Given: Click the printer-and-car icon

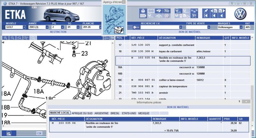Looking at the screenshot, I should 186,16.
